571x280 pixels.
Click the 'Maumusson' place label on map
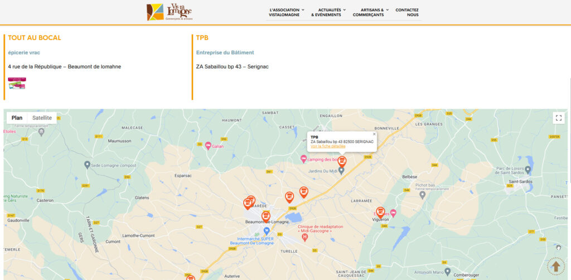coord(119,141)
